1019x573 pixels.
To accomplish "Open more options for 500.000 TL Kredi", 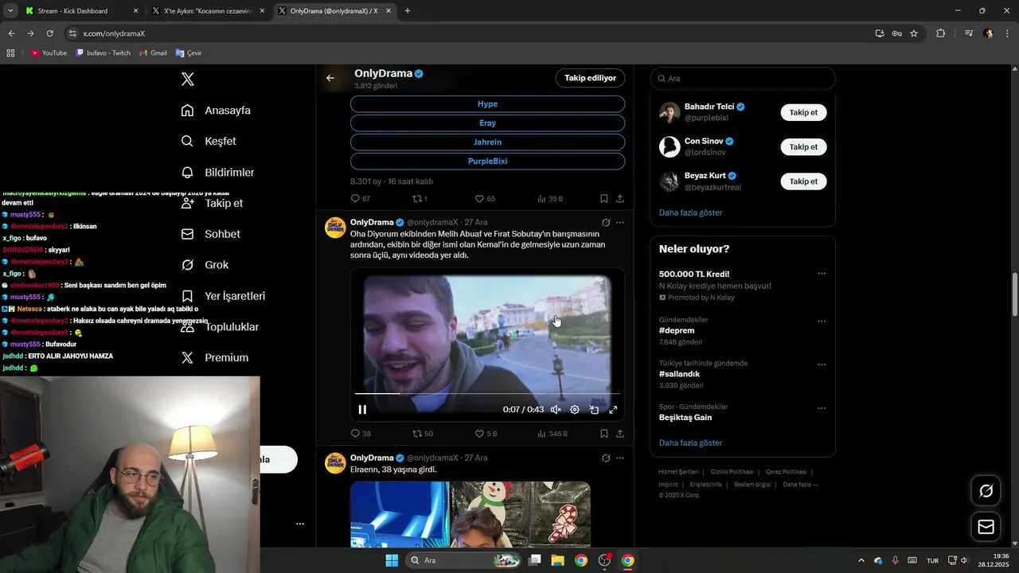I will pyautogui.click(x=822, y=274).
